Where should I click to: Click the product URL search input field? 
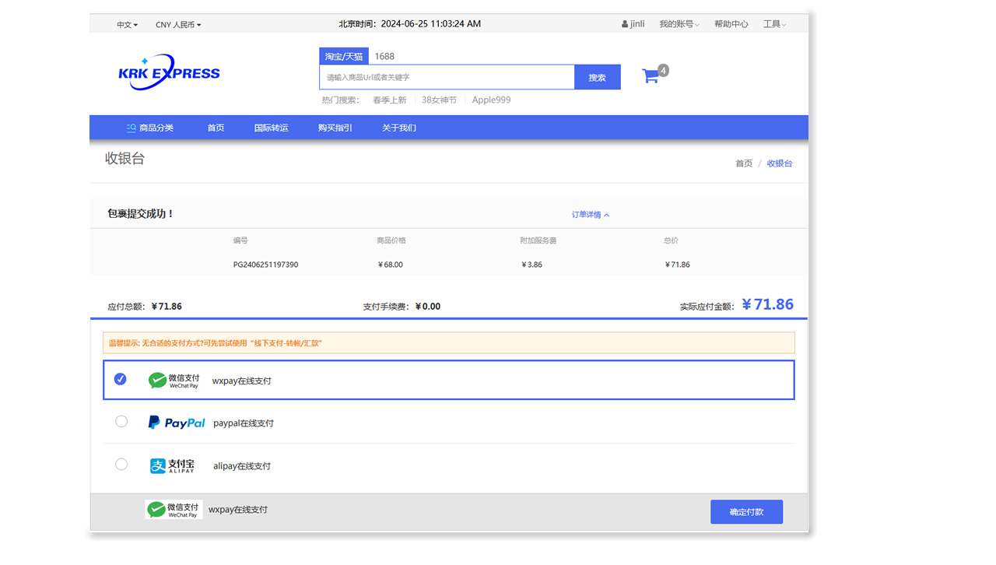(447, 77)
